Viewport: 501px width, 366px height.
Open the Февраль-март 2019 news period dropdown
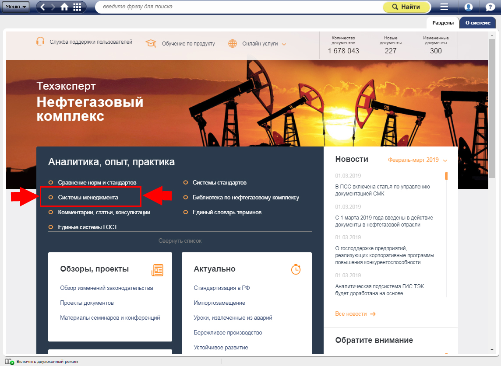click(417, 160)
